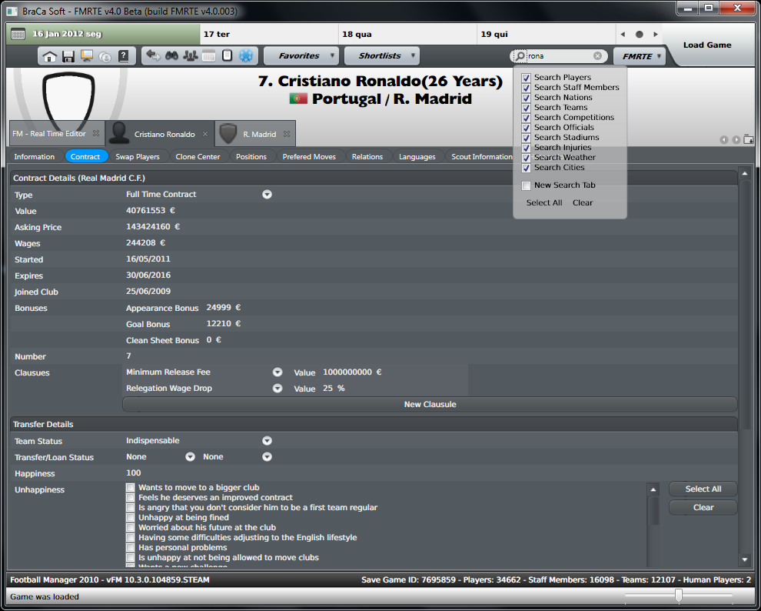Click Clear beside Unhappiness list

click(703, 508)
